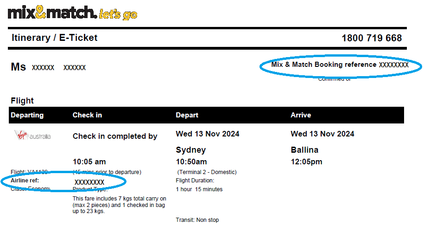The height and width of the screenshot is (233, 424).
Task: Click the Airline ref XXXXXXXX value
Action: click(x=89, y=182)
